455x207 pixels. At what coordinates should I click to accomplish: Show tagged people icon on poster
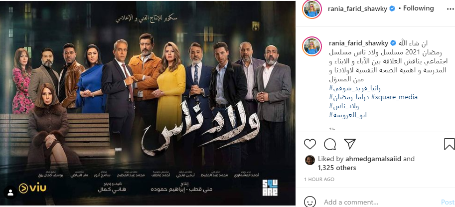pyautogui.click(x=11, y=192)
